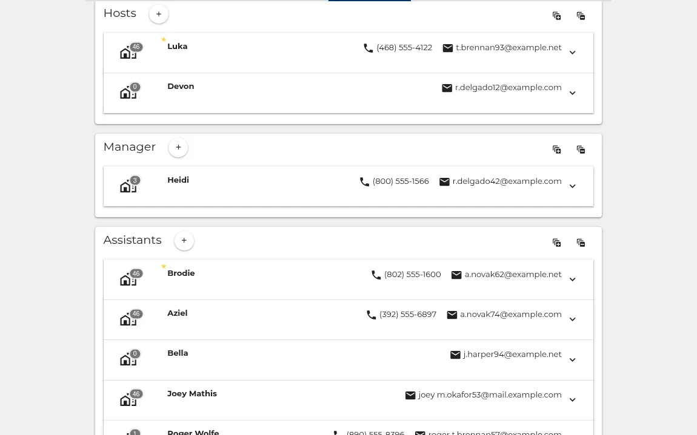Collapse all entries in Manager section
Viewport: 697px width, 435px height.
[x=581, y=149]
